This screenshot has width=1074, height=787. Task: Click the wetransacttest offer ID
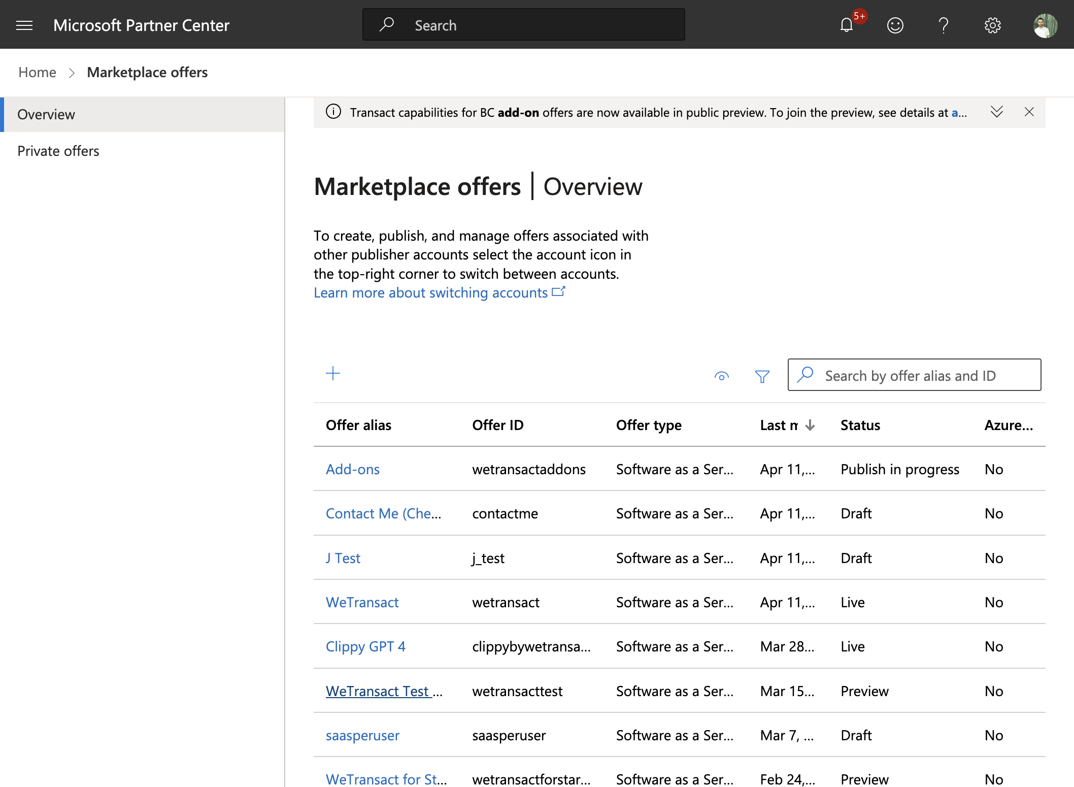tap(517, 691)
